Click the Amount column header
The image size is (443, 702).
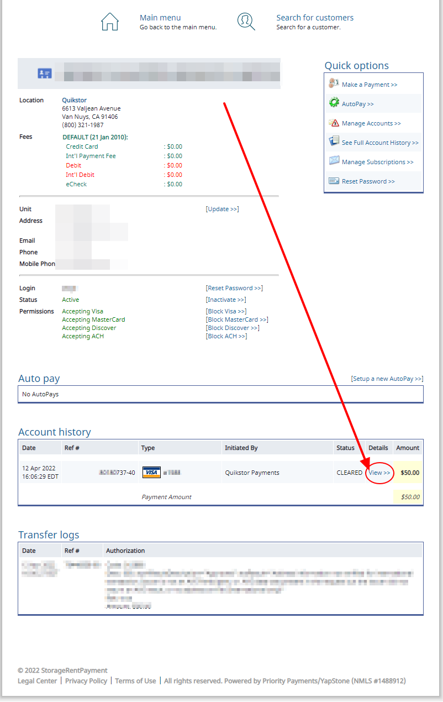click(x=408, y=448)
